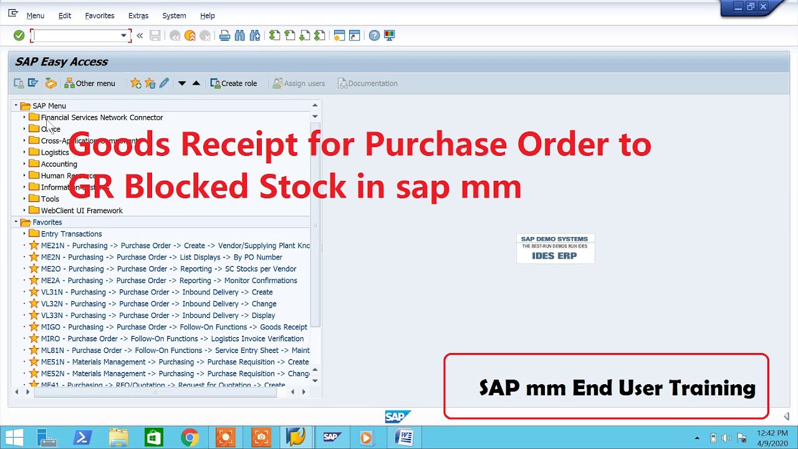Screen dimensions: 798x449
Task: Open Windows PowerShell from the taskbar
Action: [83, 437]
